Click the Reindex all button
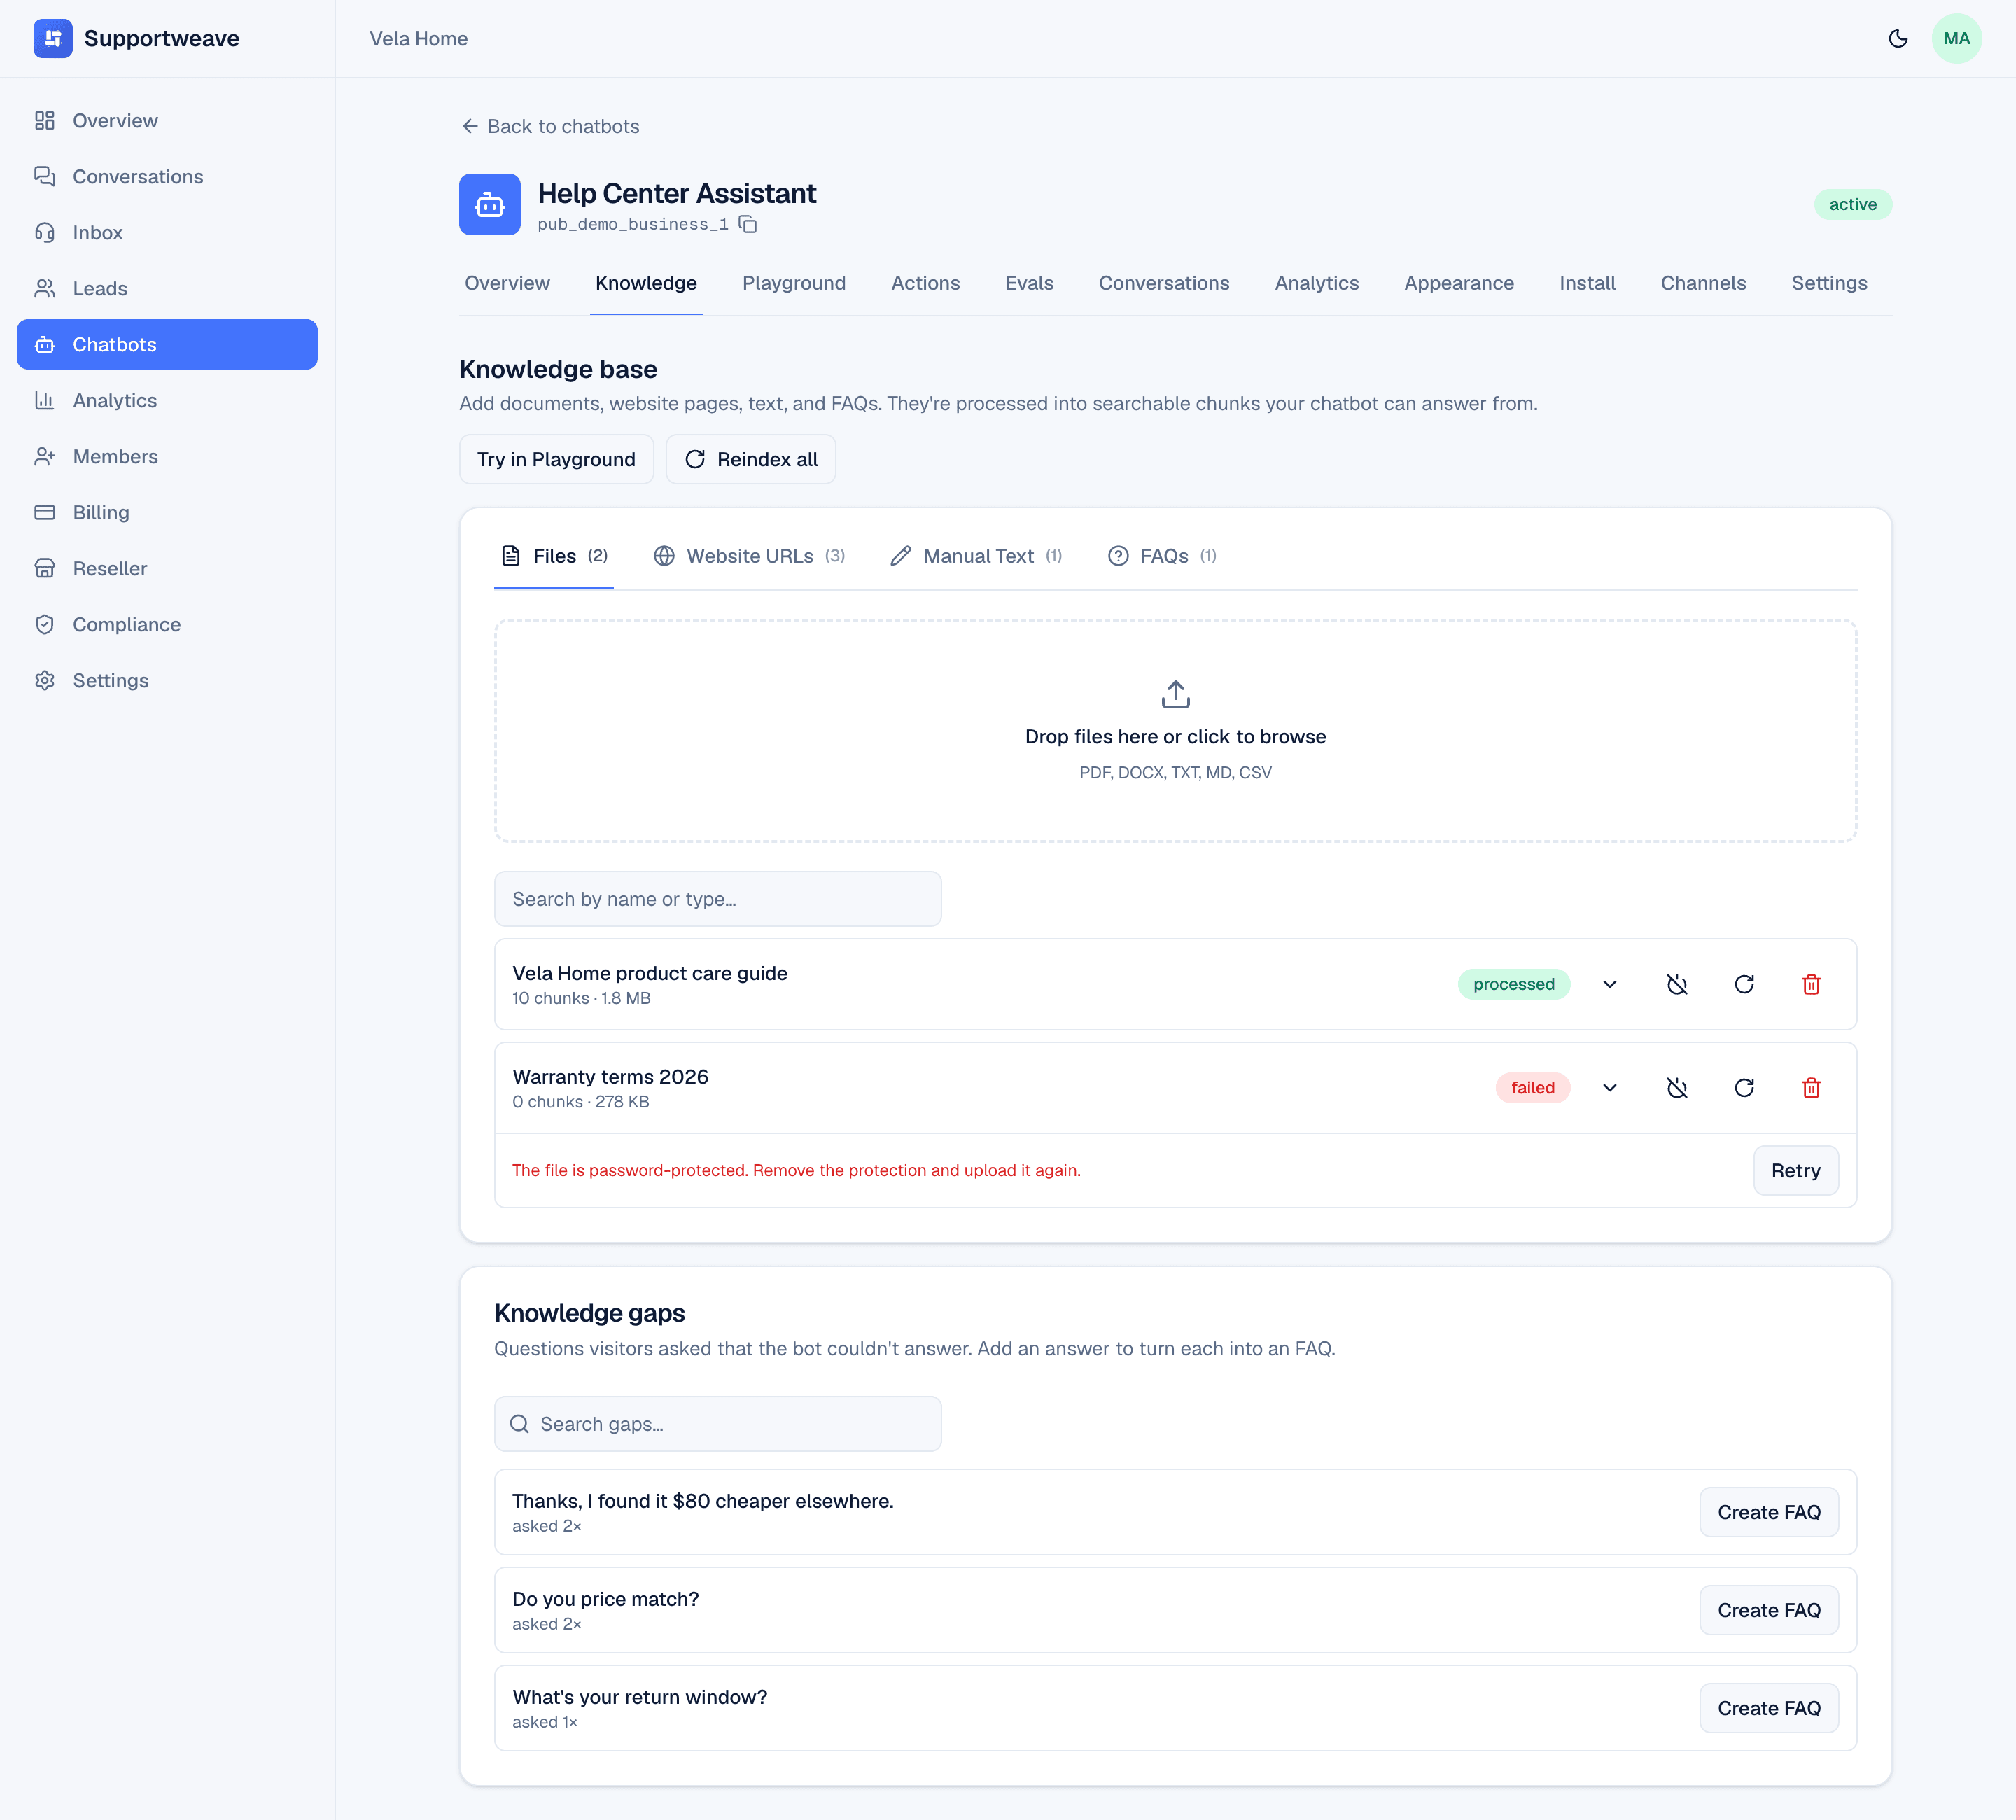 pyautogui.click(x=750, y=459)
